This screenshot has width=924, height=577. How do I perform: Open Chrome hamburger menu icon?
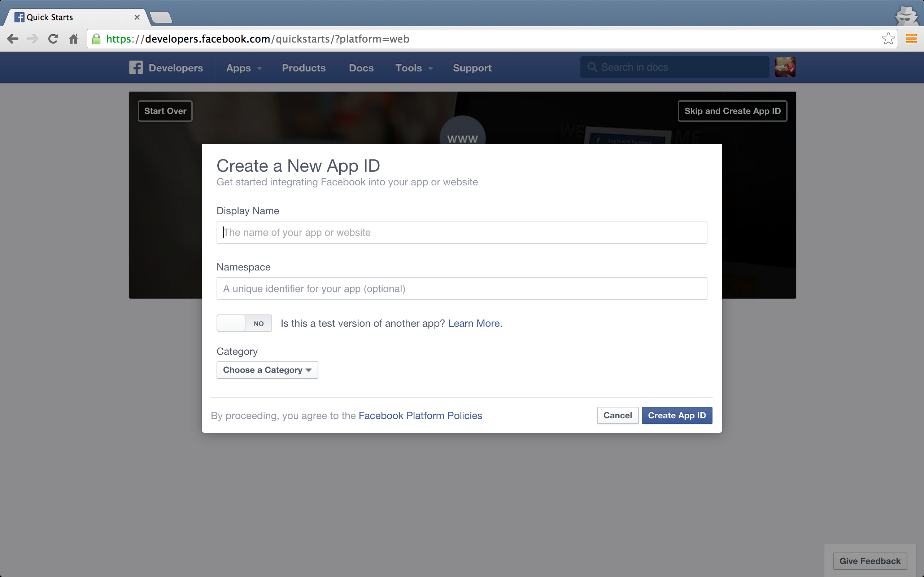[x=911, y=39]
